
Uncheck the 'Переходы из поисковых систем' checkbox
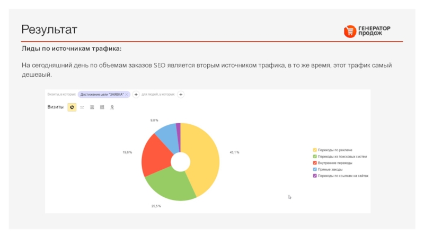(314, 157)
